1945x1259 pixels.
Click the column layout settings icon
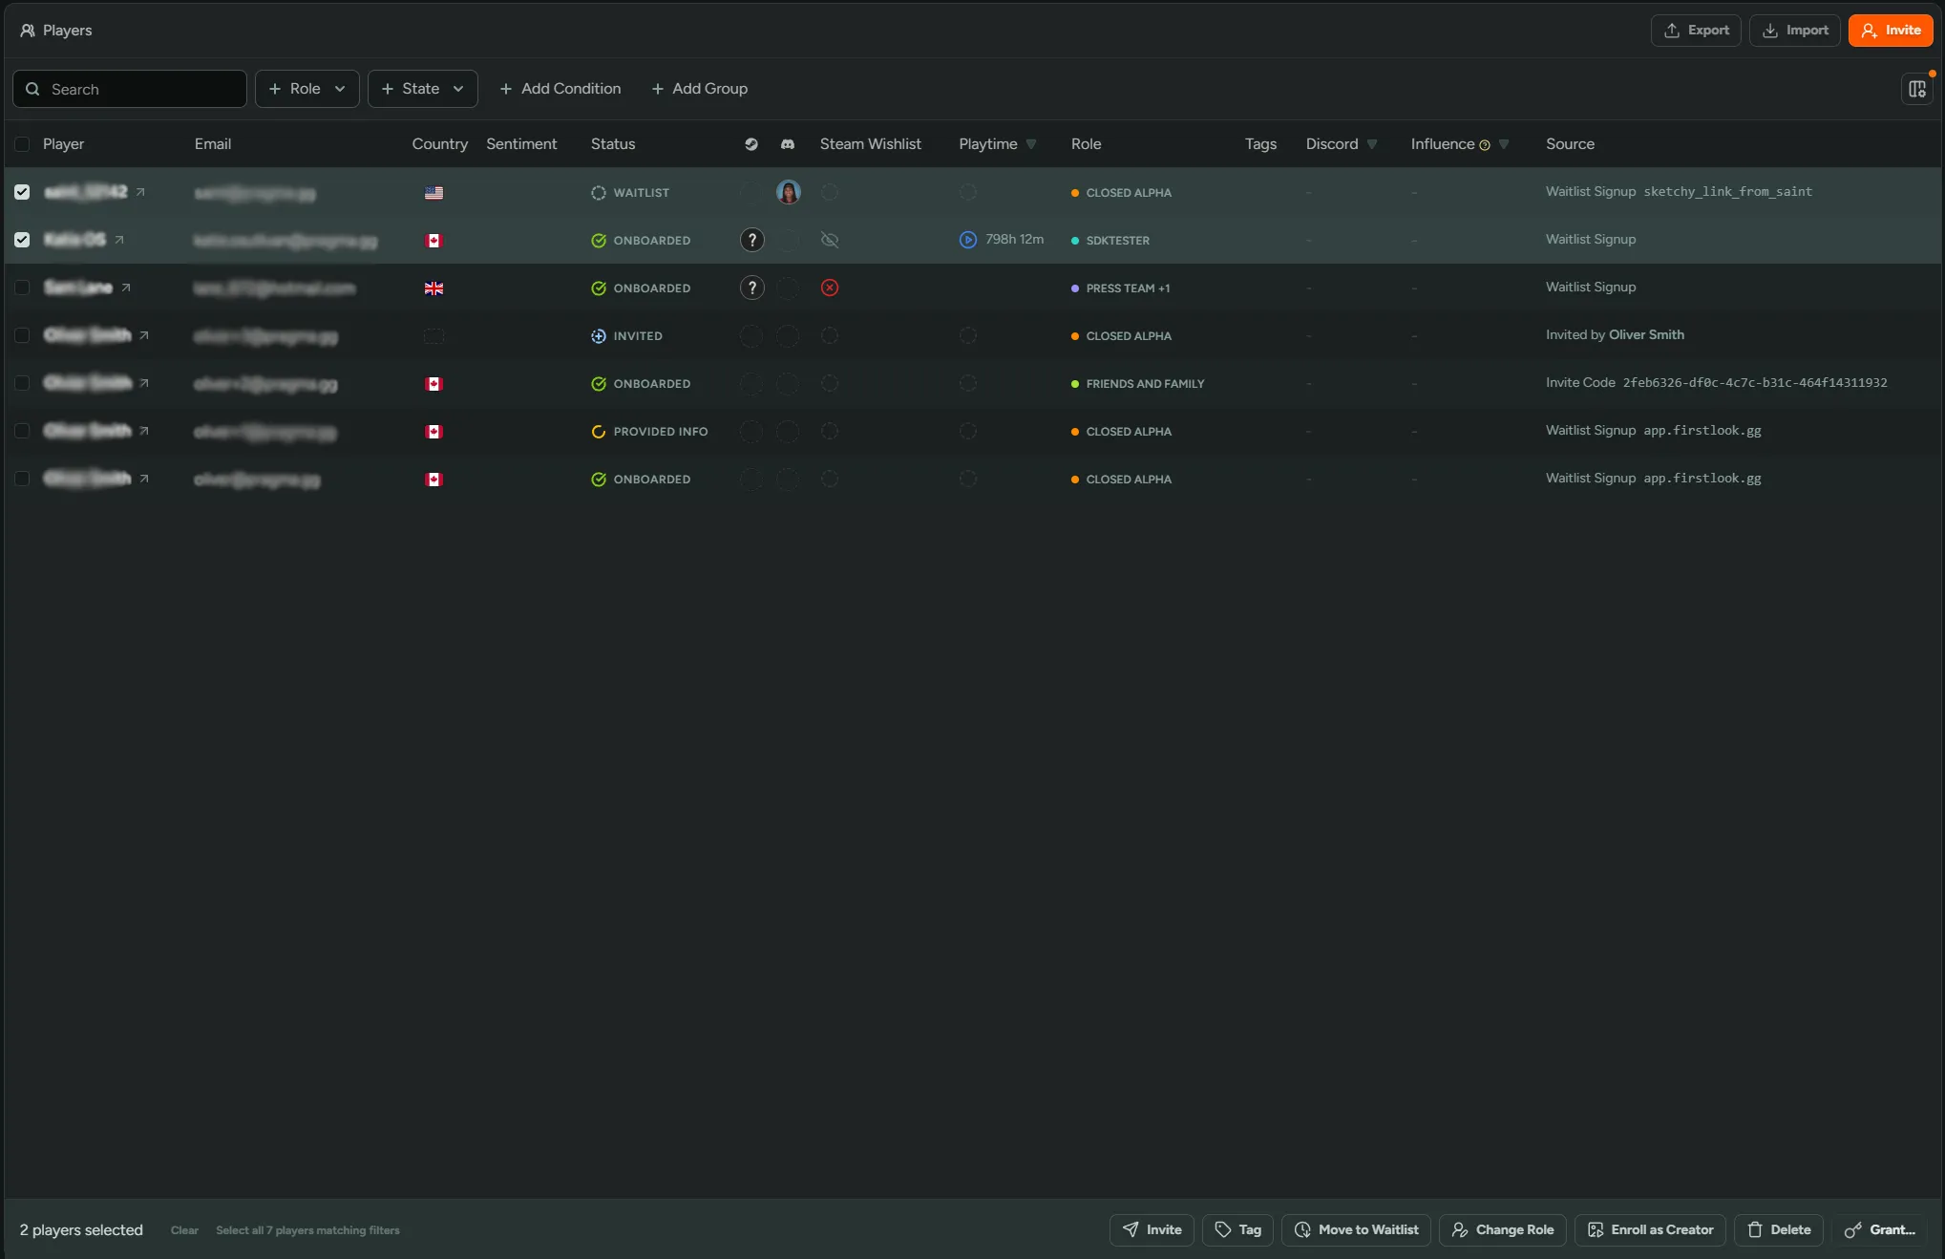coord(1916,89)
